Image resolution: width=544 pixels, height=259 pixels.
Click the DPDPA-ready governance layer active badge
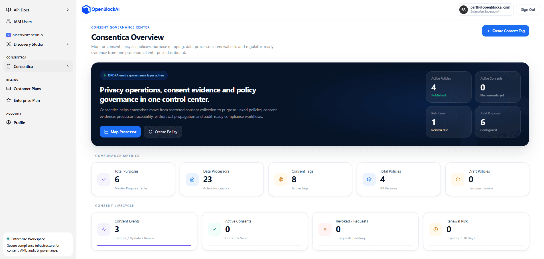(134, 75)
